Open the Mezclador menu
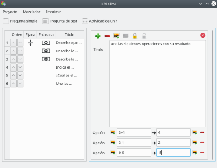The image size is (217, 168). (31, 12)
